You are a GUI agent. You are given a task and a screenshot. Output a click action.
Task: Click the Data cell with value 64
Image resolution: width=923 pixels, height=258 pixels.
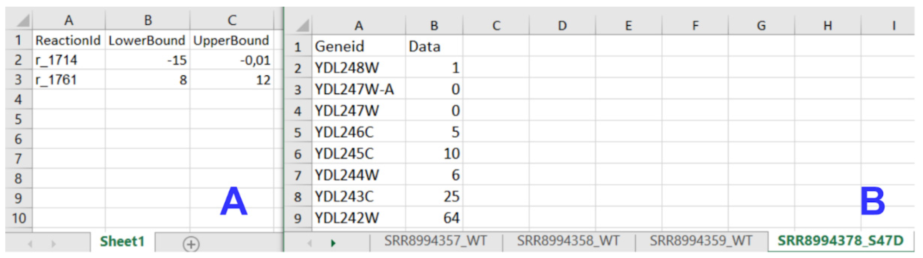(x=434, y=218)
